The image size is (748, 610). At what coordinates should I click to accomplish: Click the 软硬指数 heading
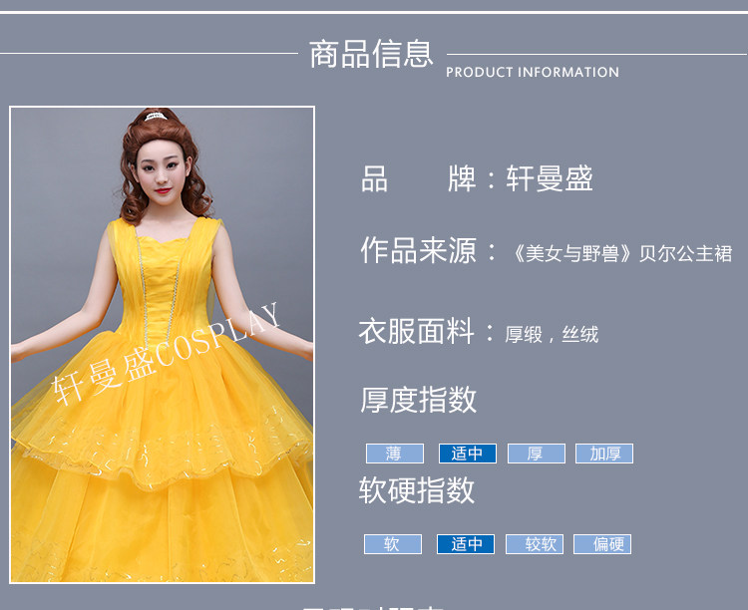coord(417,489)
